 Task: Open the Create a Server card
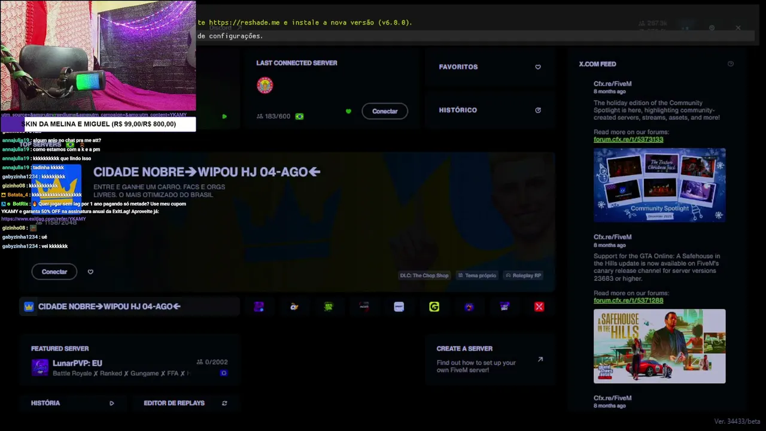(490, 359)
